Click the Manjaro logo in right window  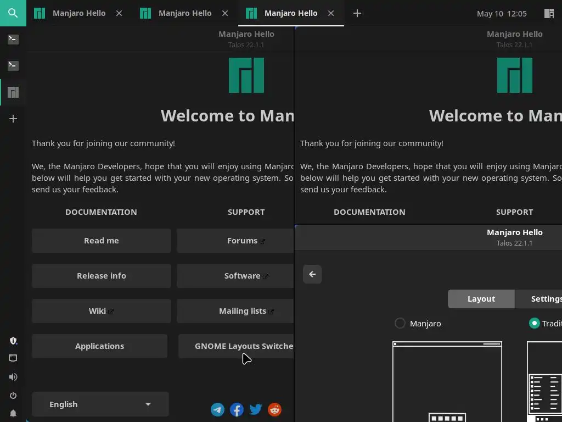(x=514, y=75)
